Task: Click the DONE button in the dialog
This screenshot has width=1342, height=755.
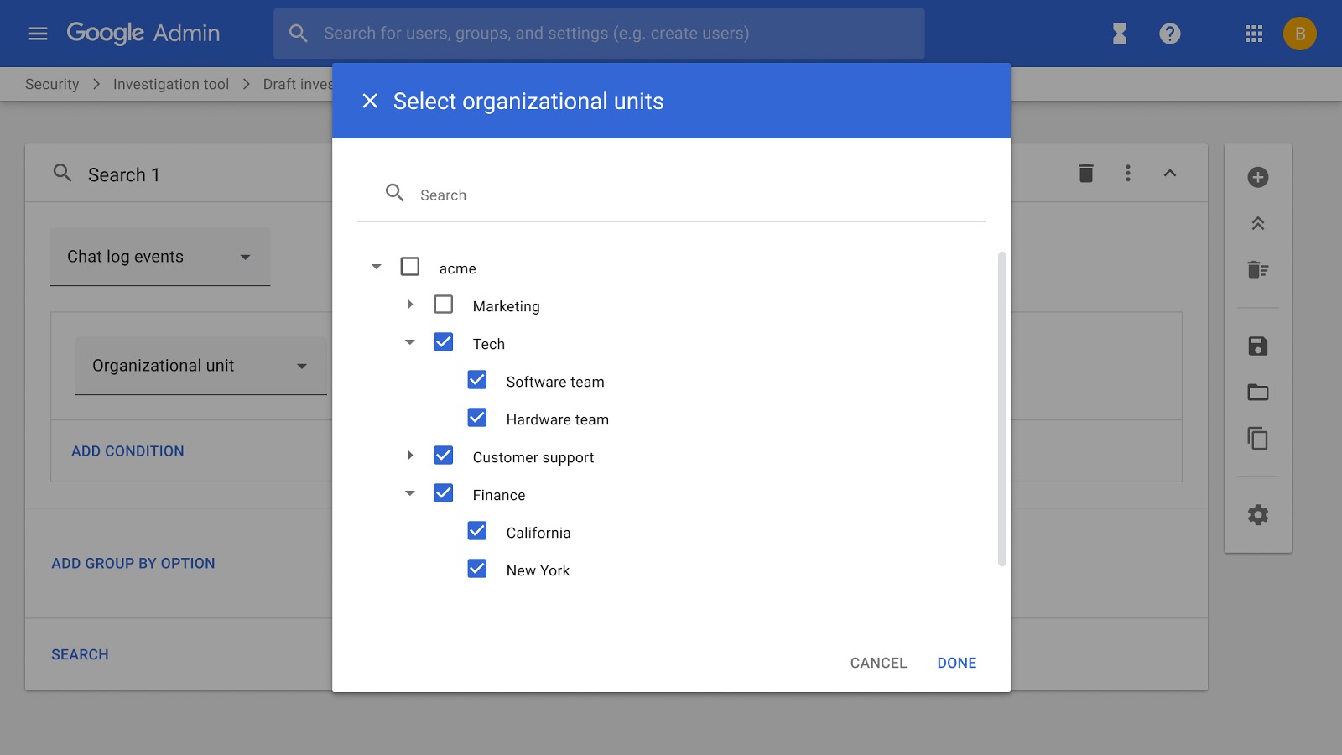Action: click(x=956, y=663)
